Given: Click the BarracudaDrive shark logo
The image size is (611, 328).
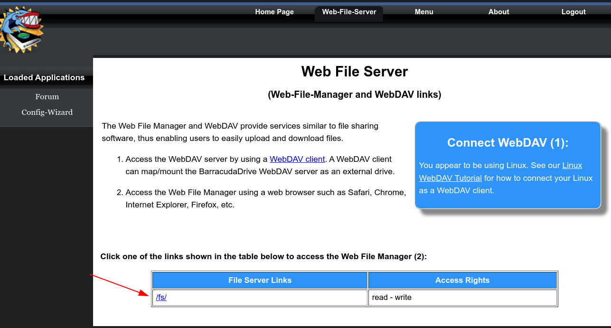Looking at the screenshot, I should click(22, 30).
